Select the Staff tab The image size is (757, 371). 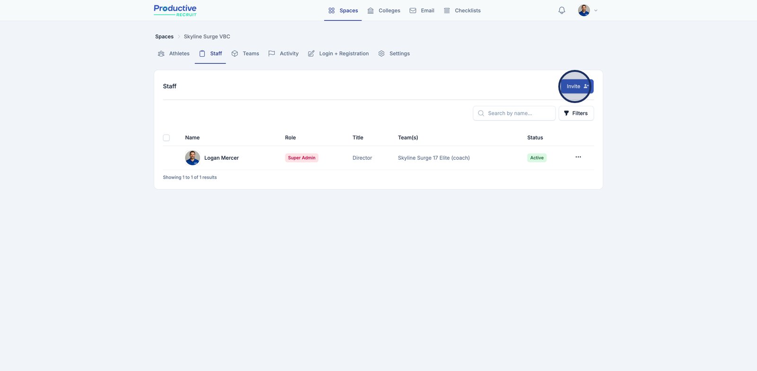pos(211,53)
